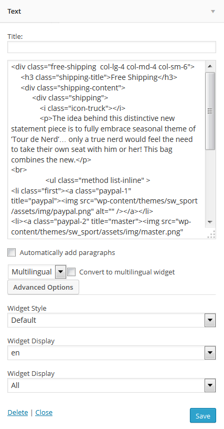Click the textarea scroll up arrow

coord(210,66)
